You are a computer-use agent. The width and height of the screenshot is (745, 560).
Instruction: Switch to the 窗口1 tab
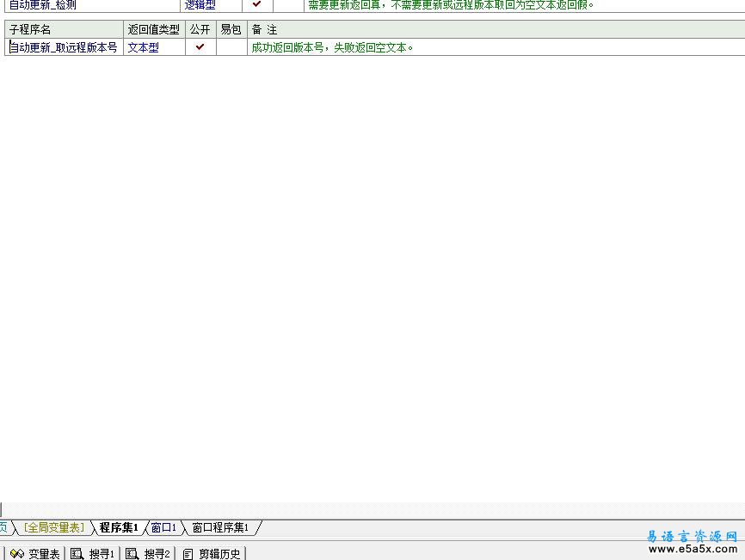coord(163,527)
